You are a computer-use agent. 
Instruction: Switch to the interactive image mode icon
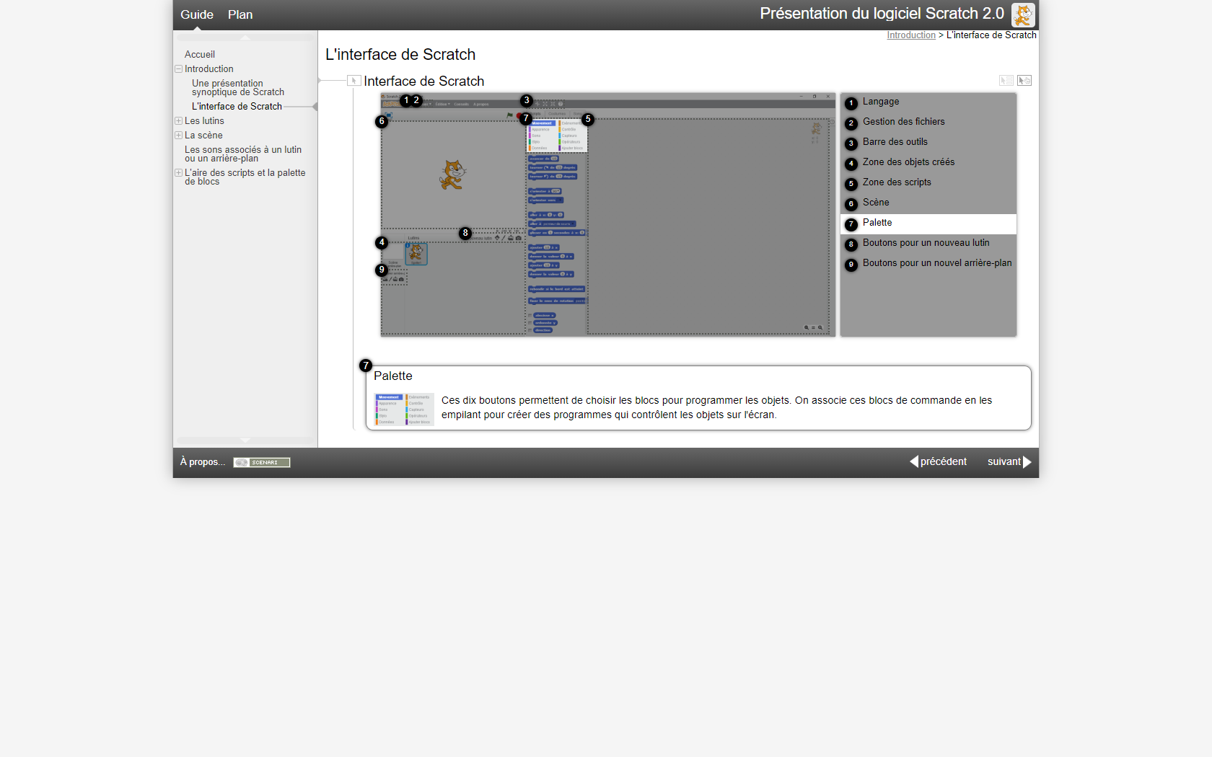point(1024,81)
